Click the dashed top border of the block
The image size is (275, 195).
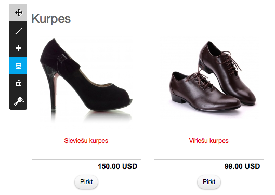pos(151,4)
